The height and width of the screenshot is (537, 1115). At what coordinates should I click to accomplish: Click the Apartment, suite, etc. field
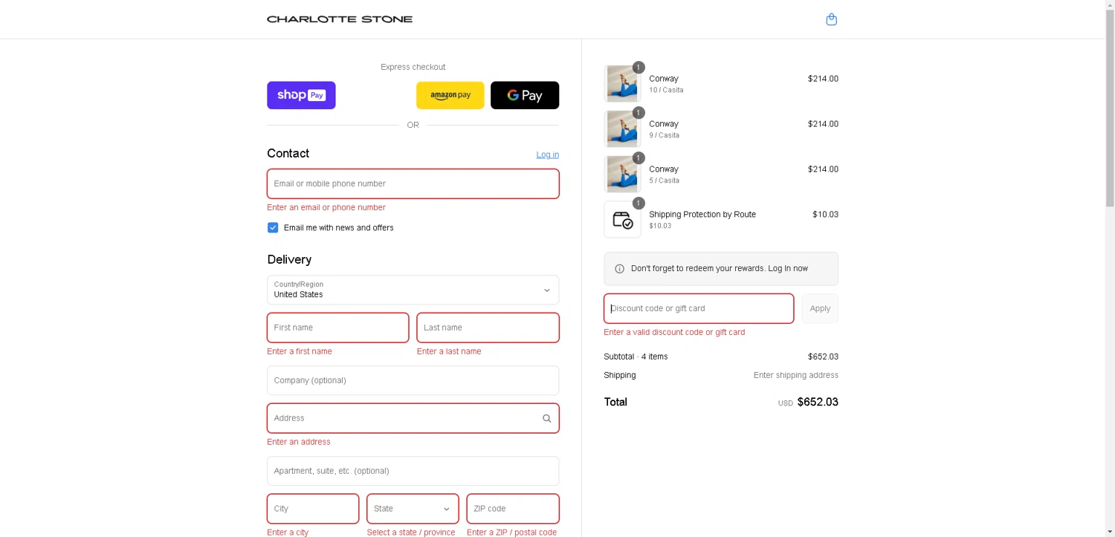tap(413, 471)
